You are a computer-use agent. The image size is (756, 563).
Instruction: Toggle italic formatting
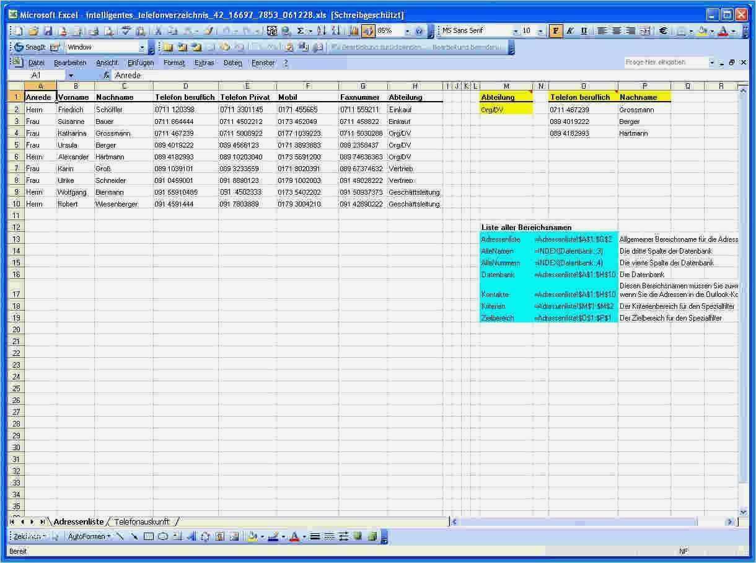(x=570, y=30)
